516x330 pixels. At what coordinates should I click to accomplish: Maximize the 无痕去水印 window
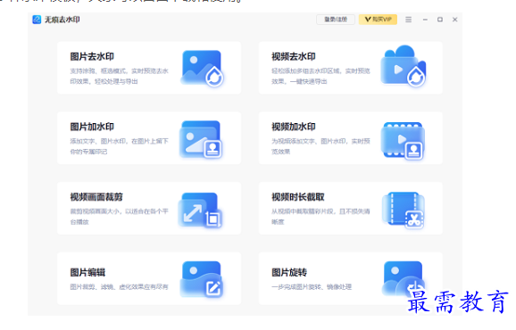(440, 20)
